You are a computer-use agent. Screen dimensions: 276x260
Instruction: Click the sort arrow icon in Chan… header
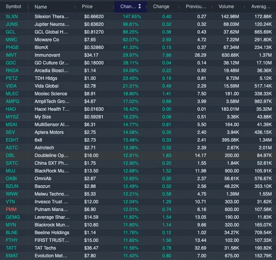tap(139, 7)
